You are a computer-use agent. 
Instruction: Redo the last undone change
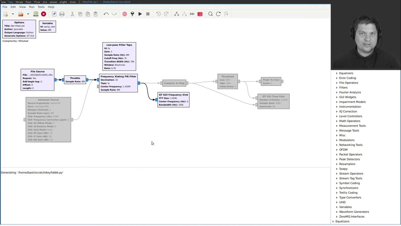tap(114, 14)
